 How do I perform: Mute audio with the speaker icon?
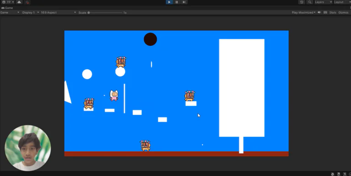[x=319, y=12]
